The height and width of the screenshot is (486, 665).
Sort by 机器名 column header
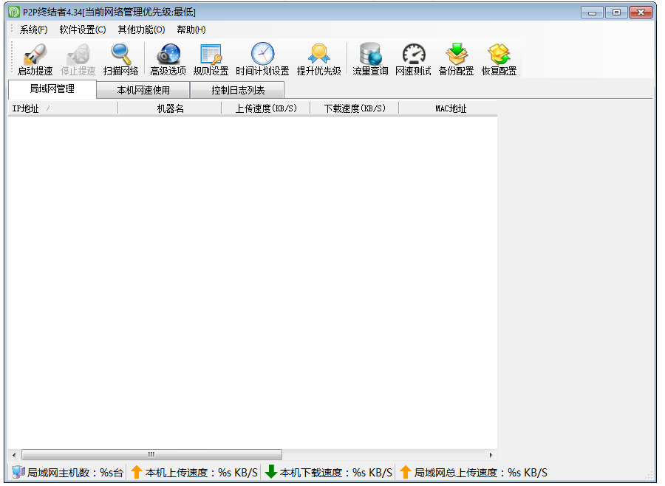coord(170,109)
